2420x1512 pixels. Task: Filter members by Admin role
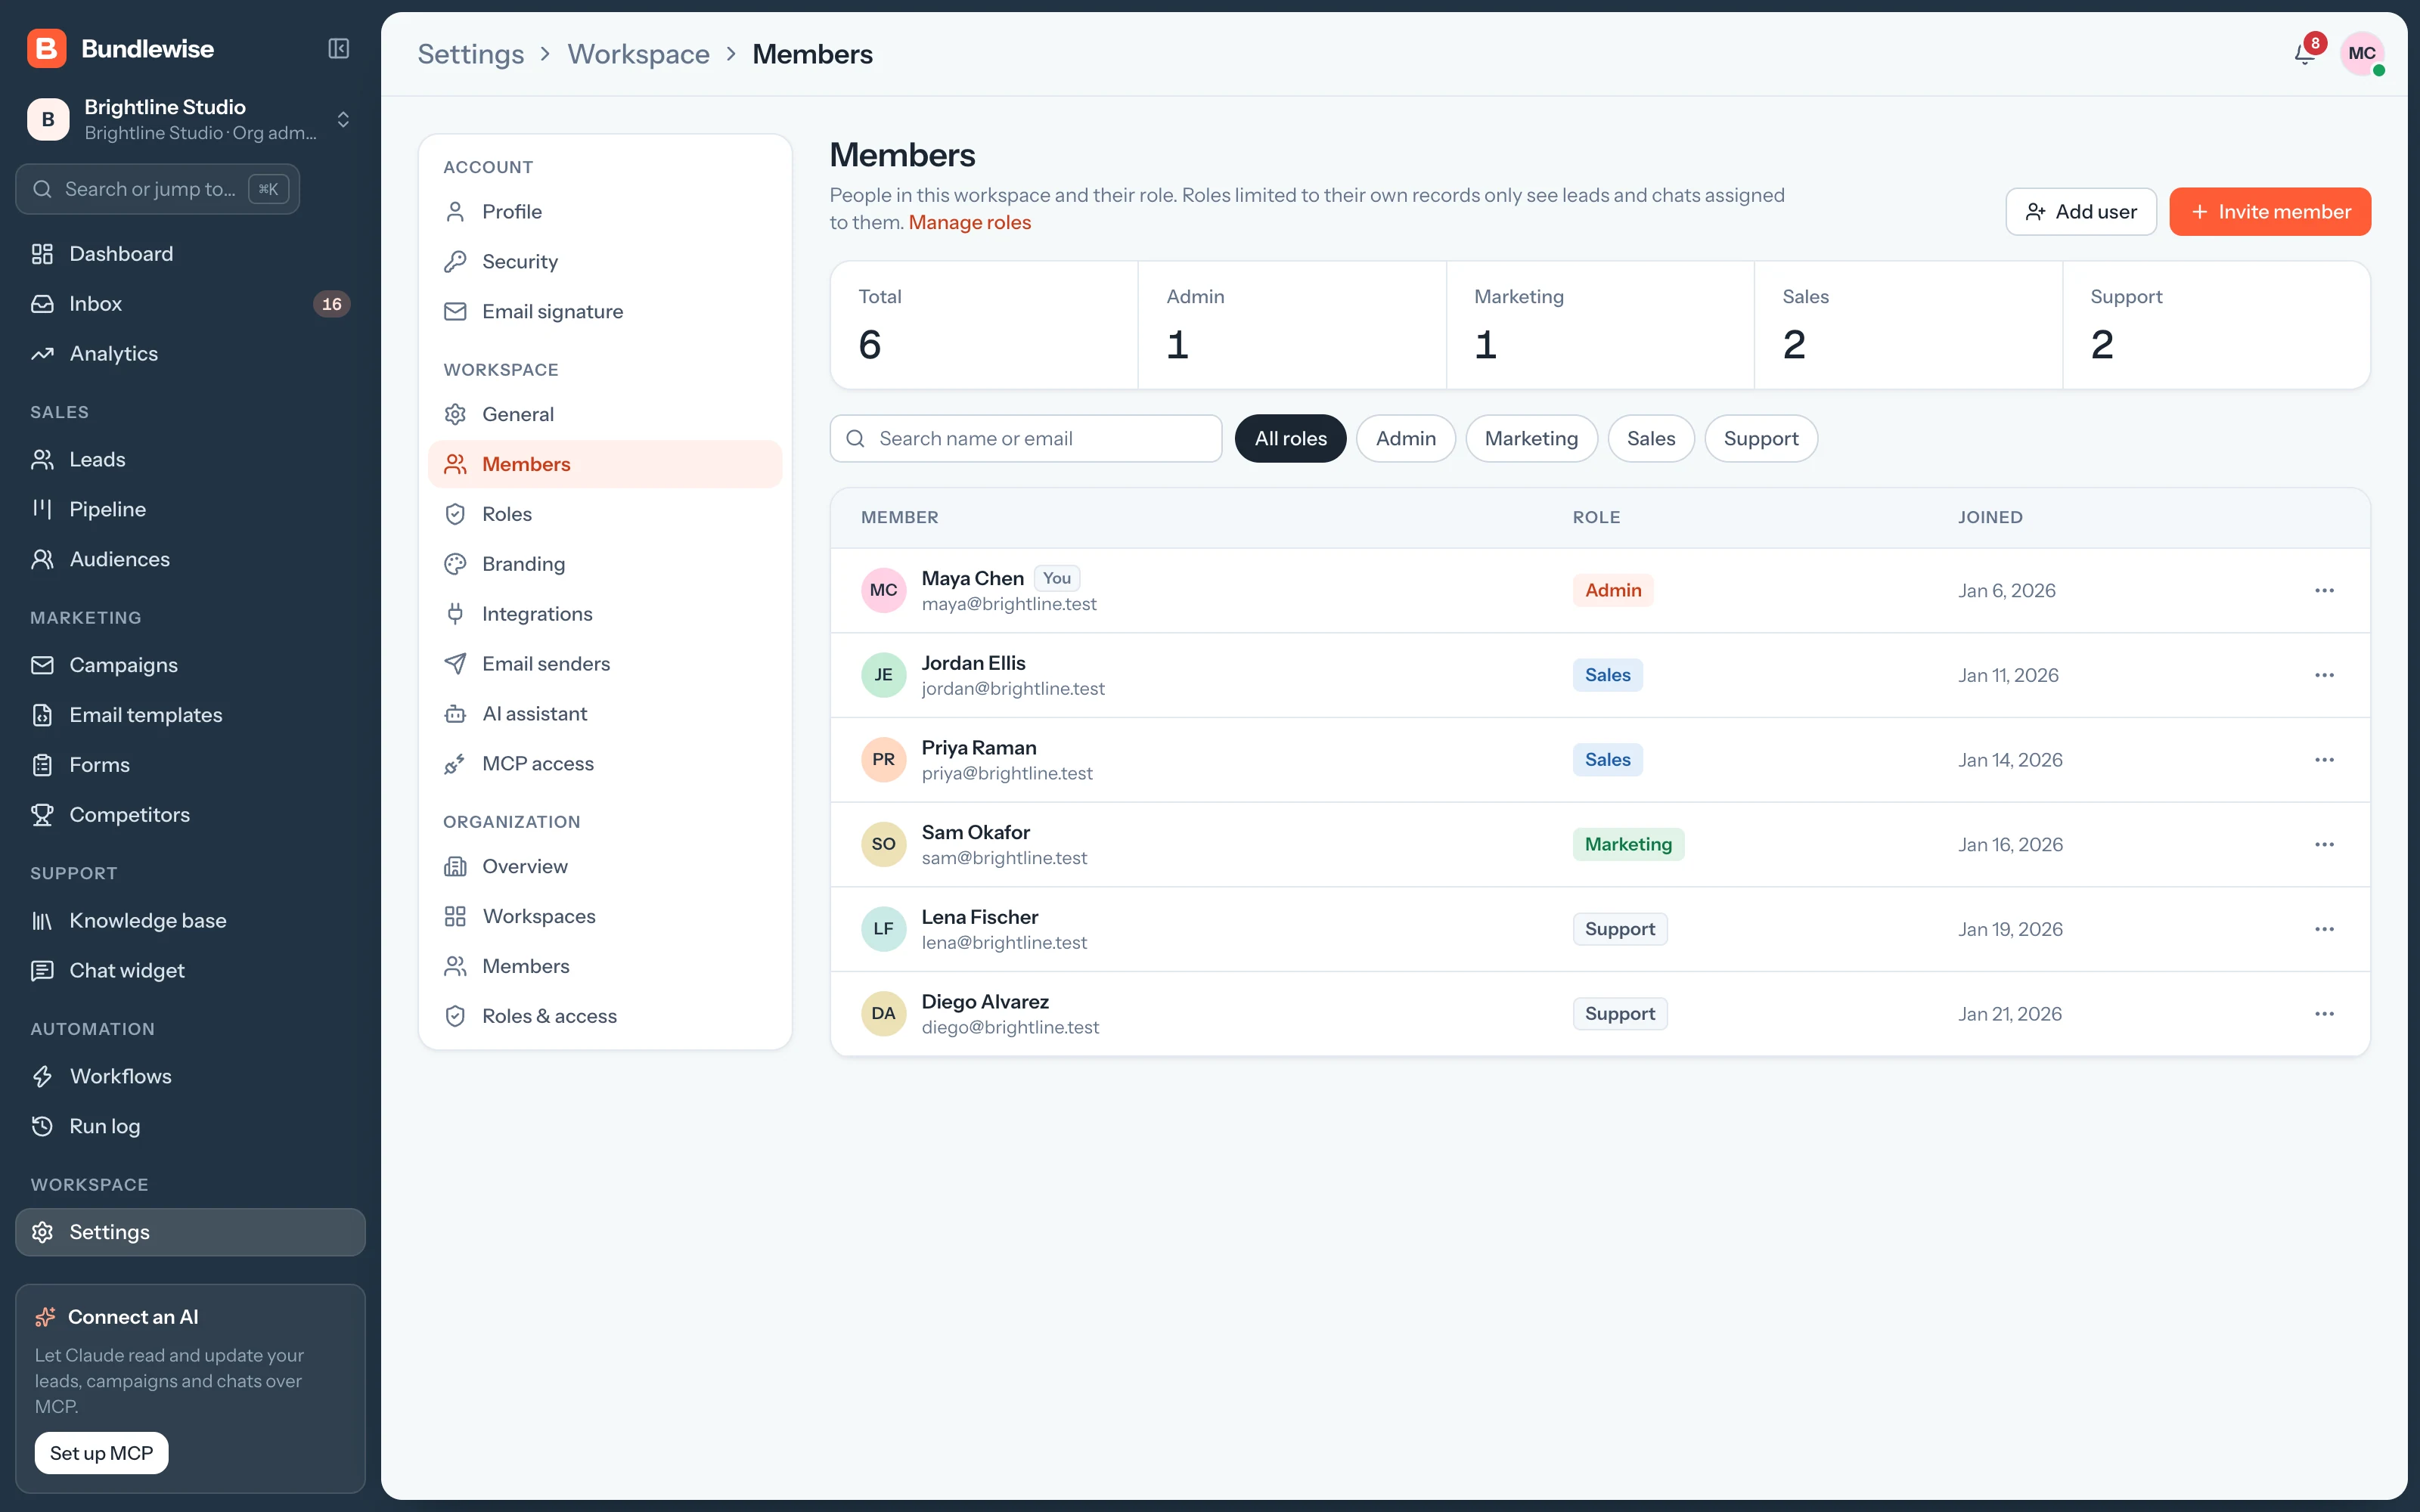tap(1405, 439)
